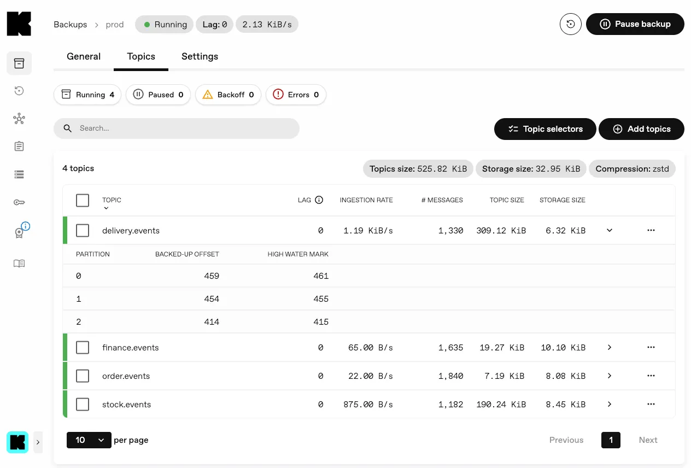Switch to the General tab
This screenshot has width=691, height=468.
[84, 56]
